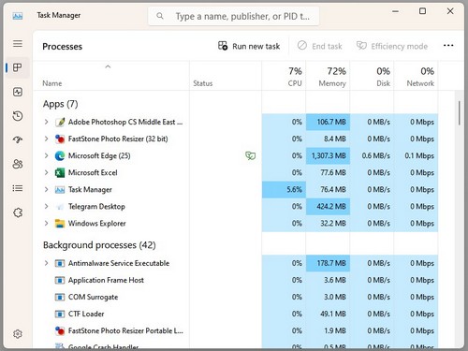Expand the Windows Explorer process group
Viewport: 468px width, 351px height.
(46, 224)
